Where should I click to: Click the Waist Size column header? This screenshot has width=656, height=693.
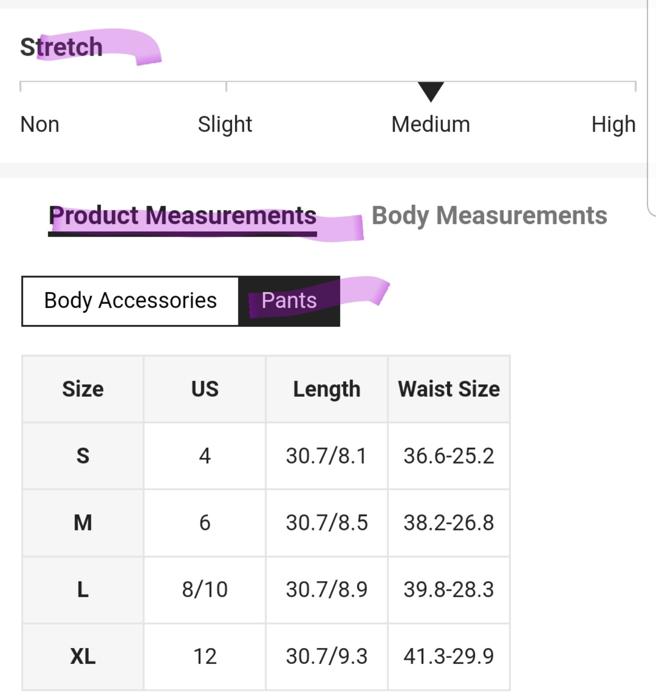click(449, 389)
